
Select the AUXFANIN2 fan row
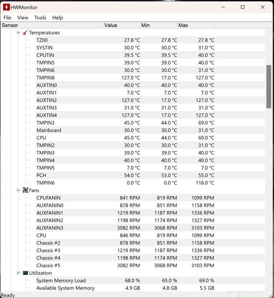pyautogui.click(x=150, y=220)
